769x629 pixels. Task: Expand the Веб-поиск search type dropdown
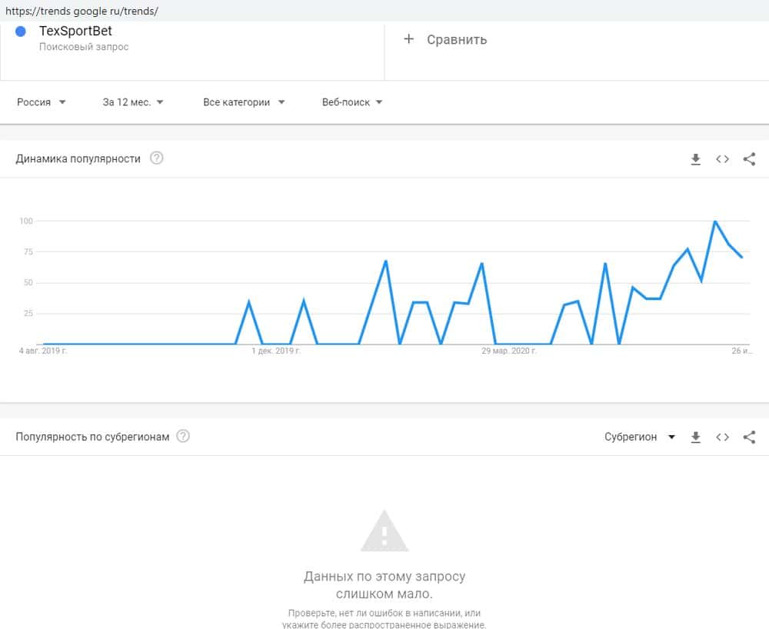pos(352,102)
